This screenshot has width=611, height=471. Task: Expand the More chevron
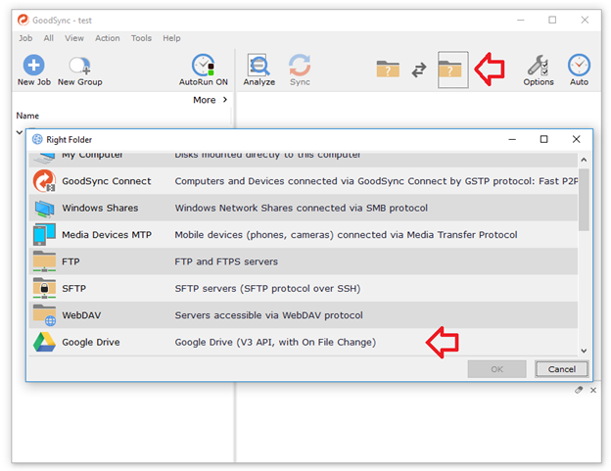click(x=225, y=100)
